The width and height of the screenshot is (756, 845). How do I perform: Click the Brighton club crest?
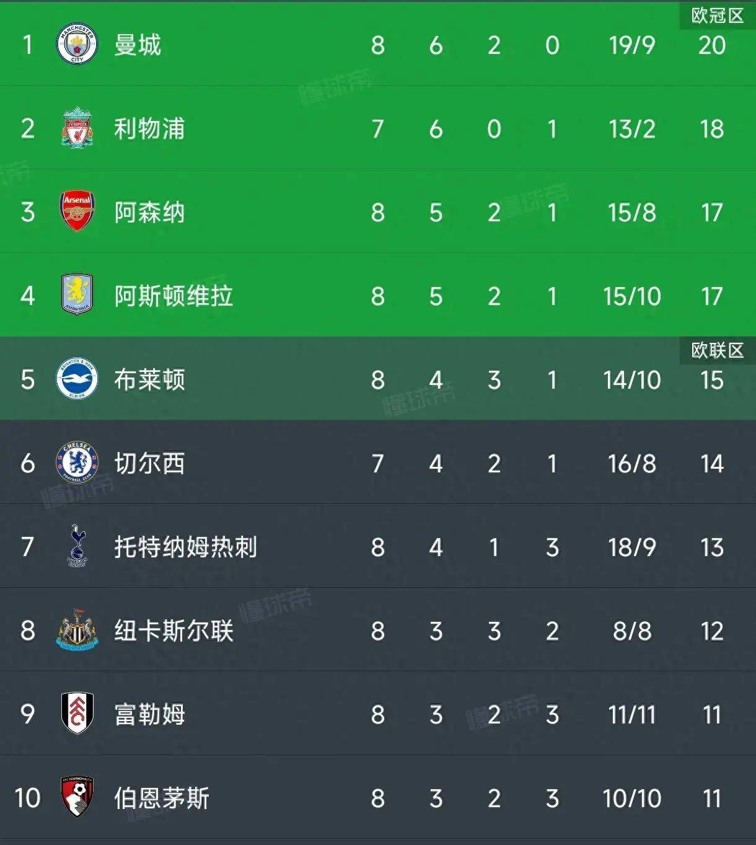(77, 379)
